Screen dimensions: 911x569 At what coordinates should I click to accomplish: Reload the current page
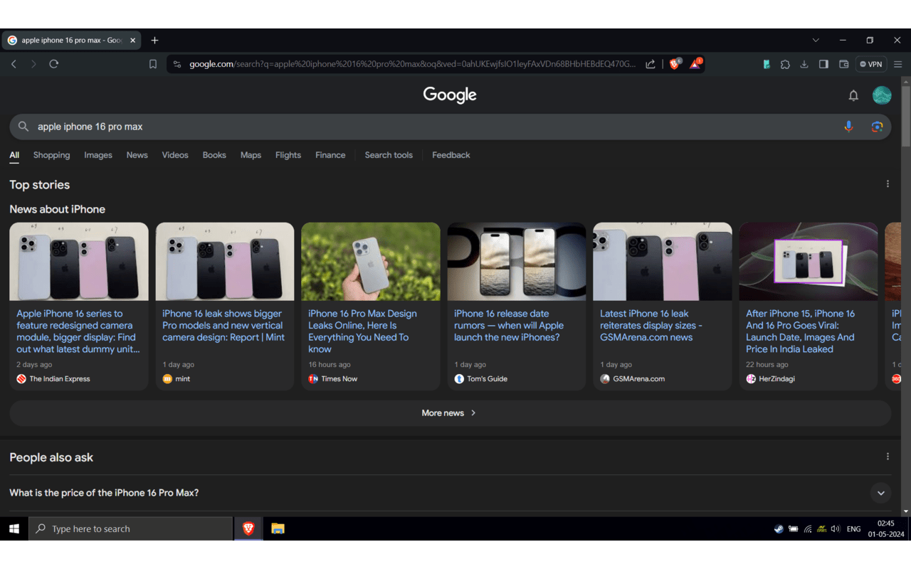coord(53,64)
